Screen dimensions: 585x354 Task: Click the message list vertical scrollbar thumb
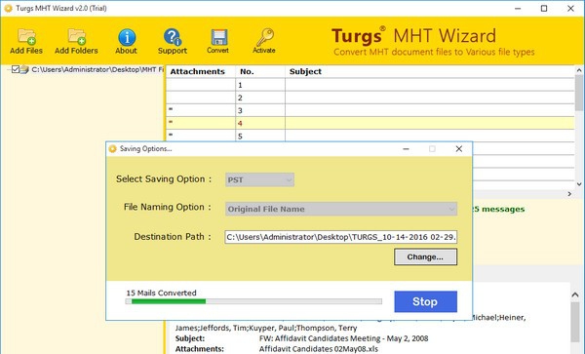[x=579, y=92]
